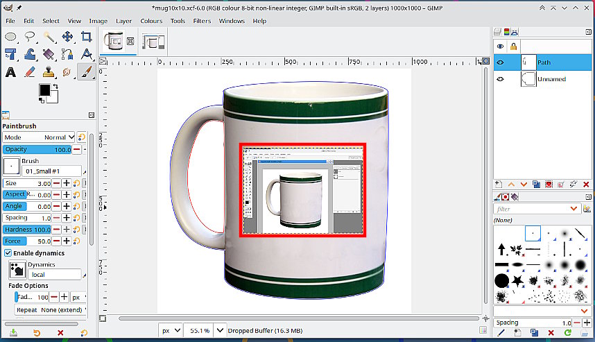Image resolution: width=595 pixels, height=342 pixels.
Task: Open the Filters menu
Action: pos(202,21)
